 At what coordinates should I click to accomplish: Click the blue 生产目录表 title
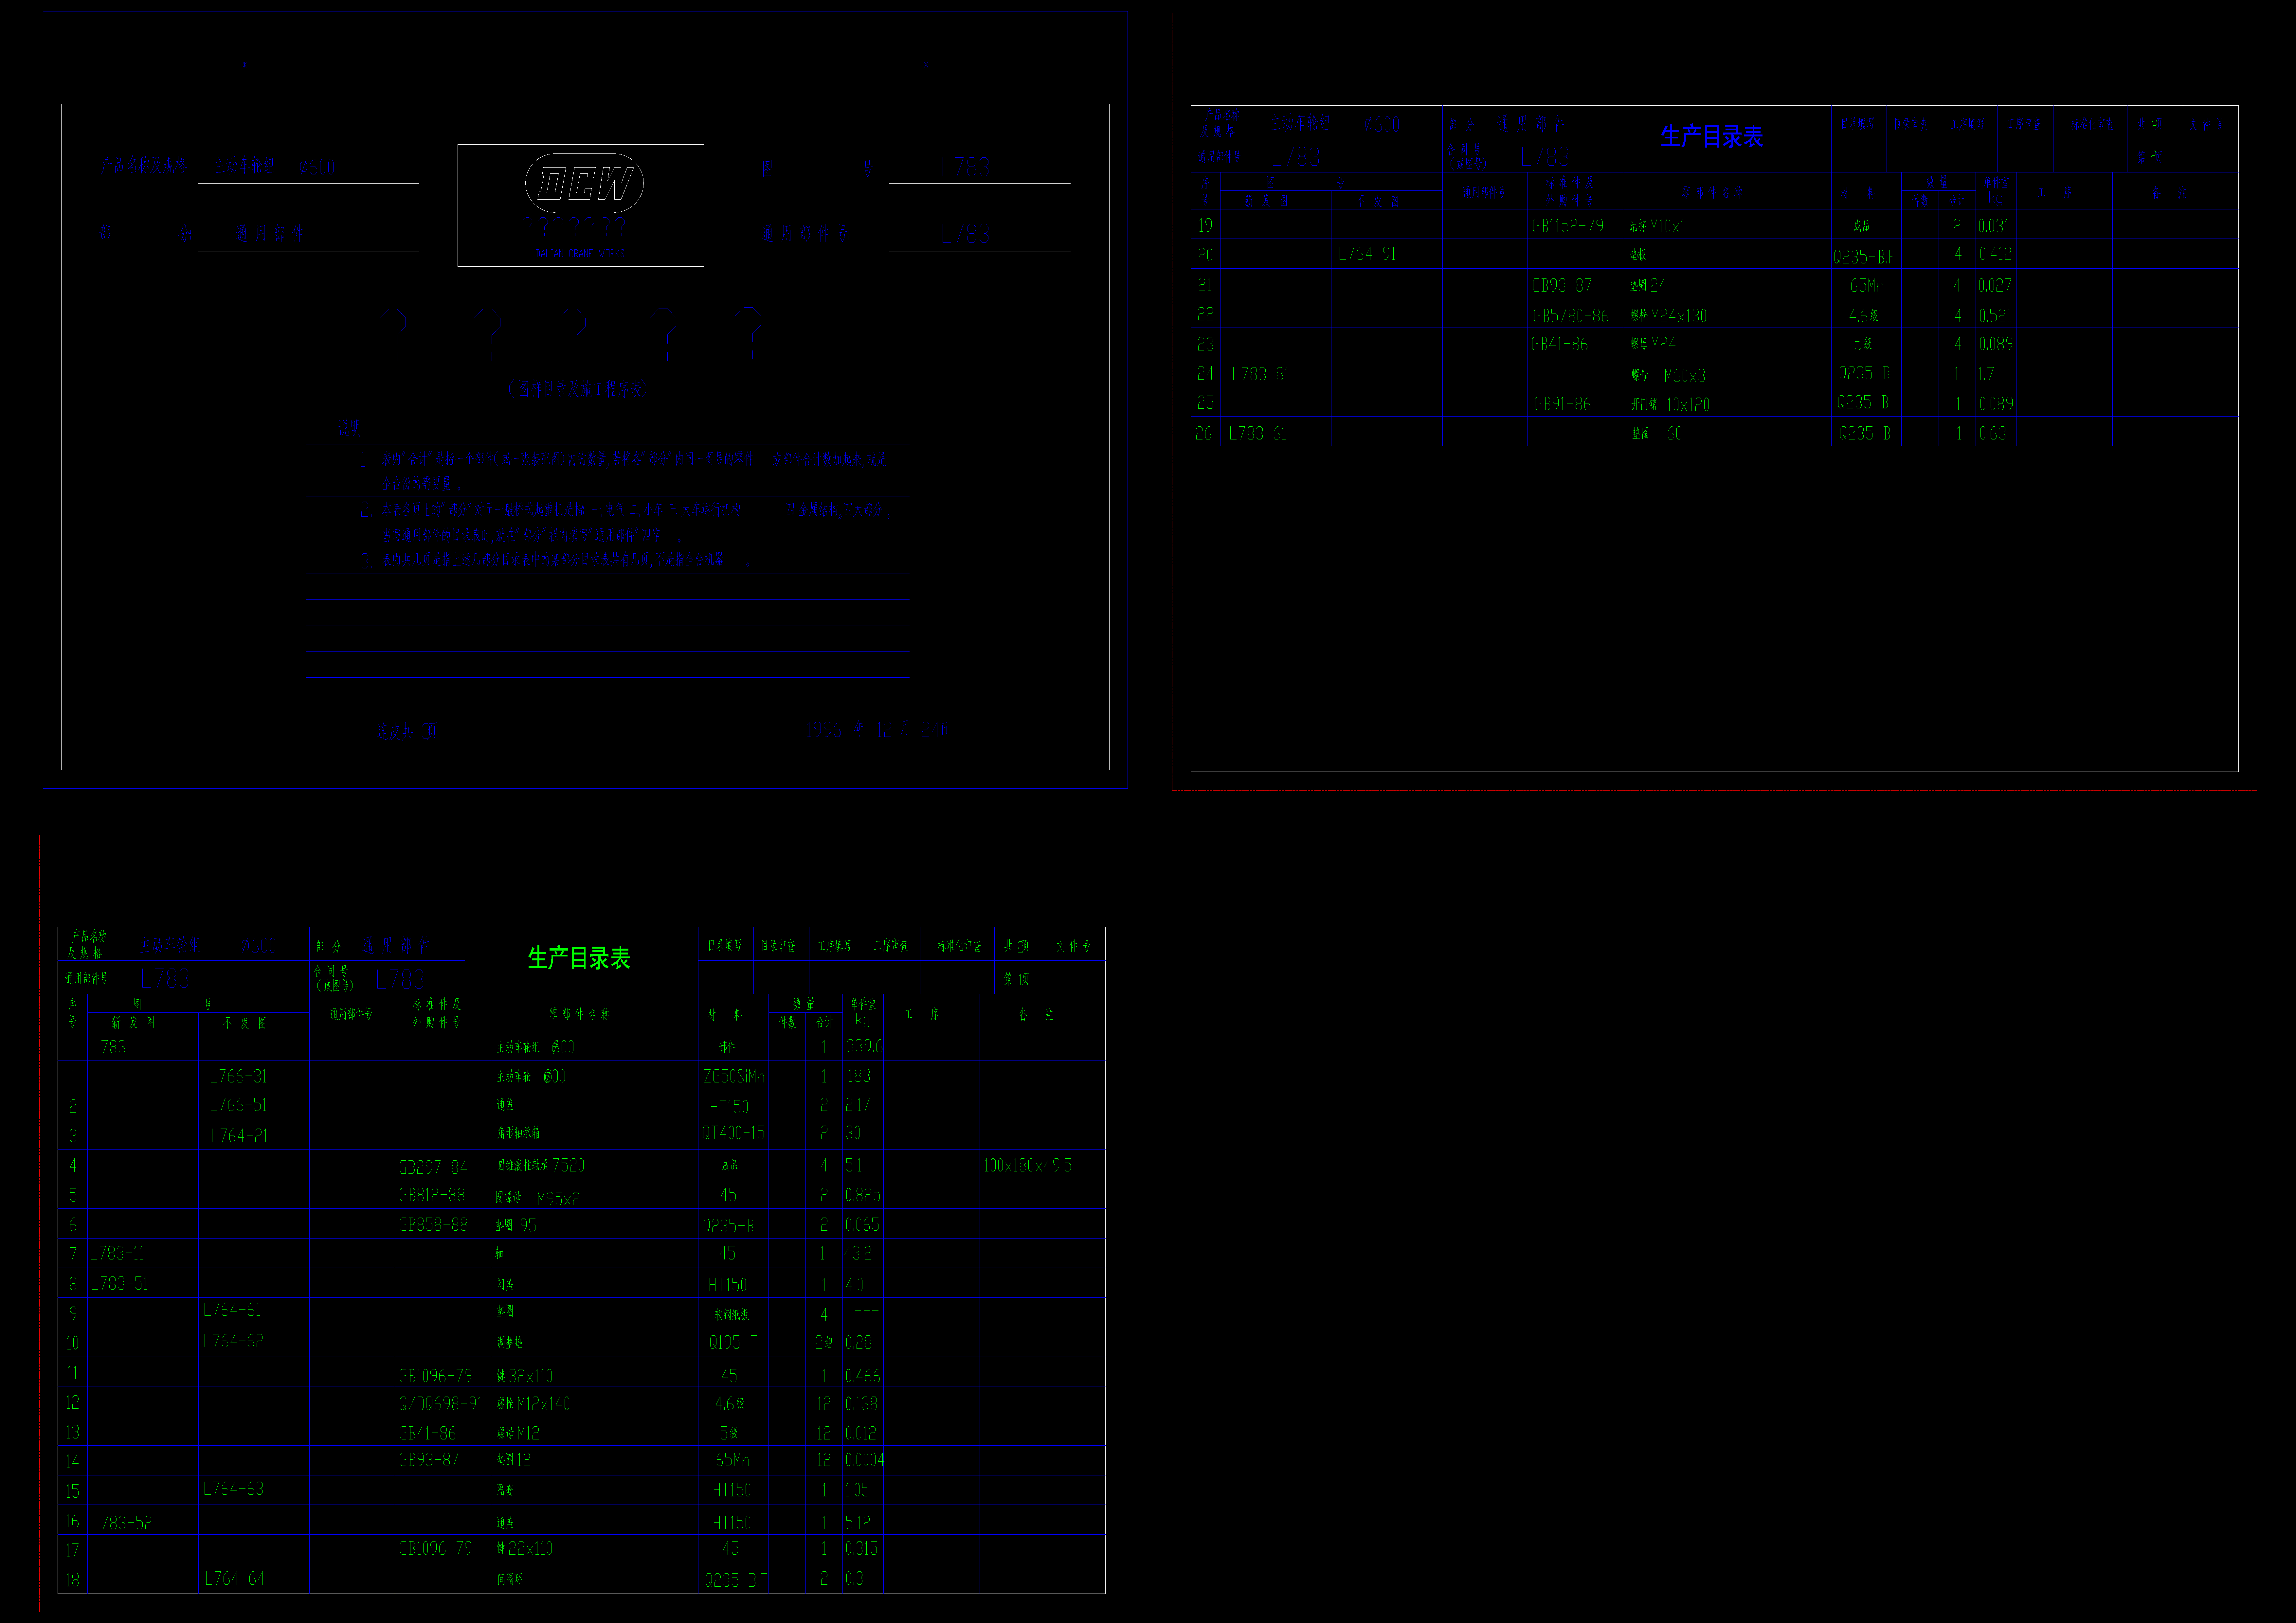[1712, 136]
